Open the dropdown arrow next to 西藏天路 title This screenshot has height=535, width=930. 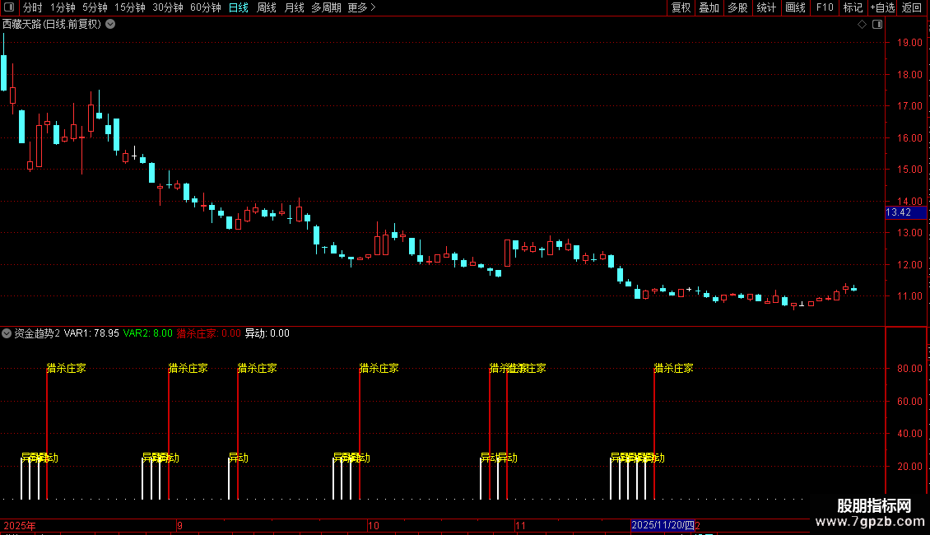tap(110, 25)
